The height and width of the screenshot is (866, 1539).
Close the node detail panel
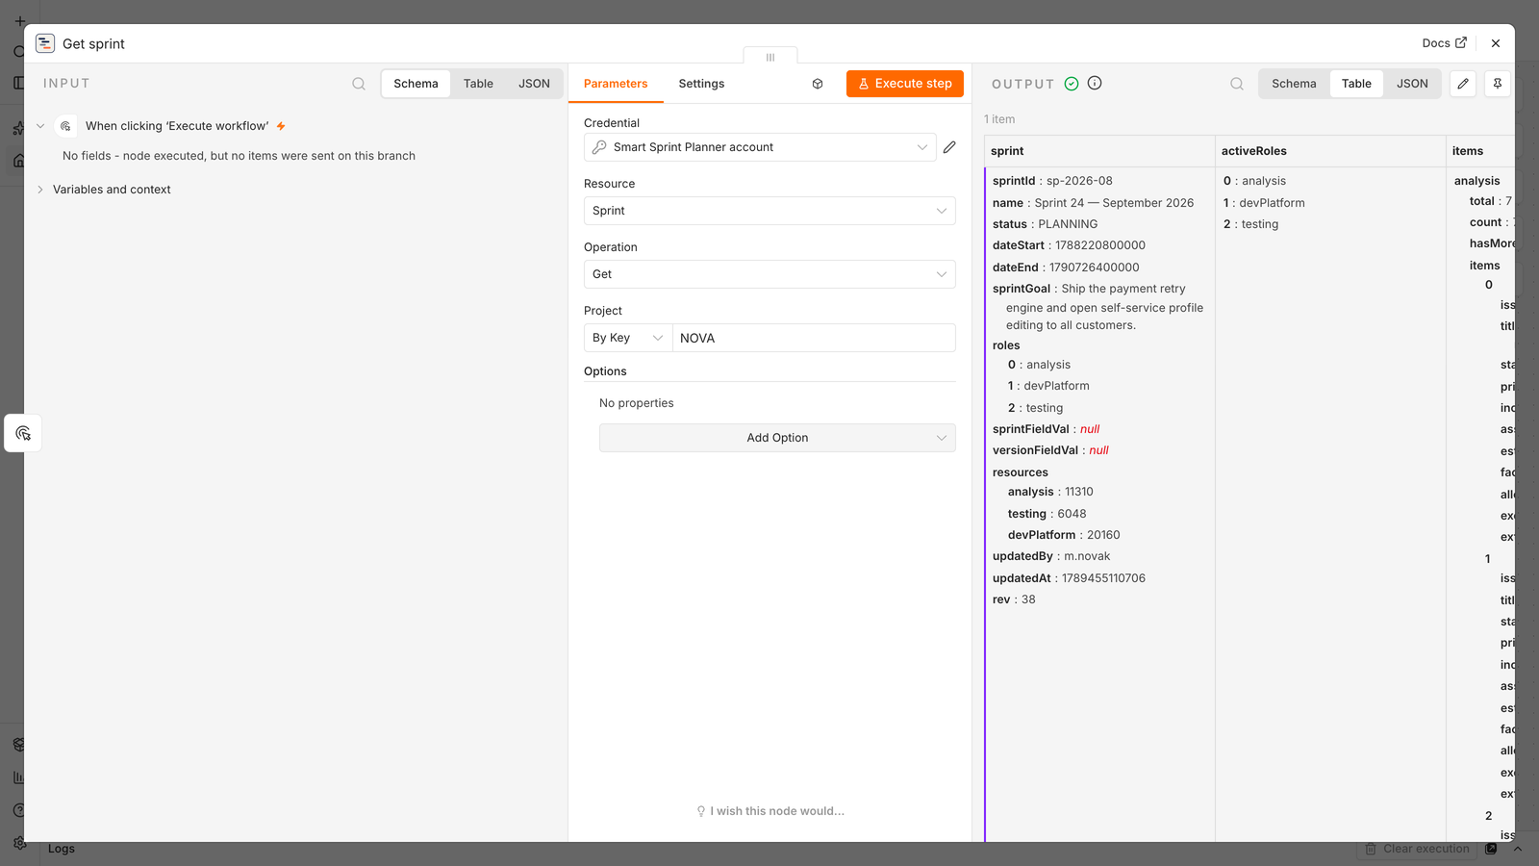[x=1496, y=43]
